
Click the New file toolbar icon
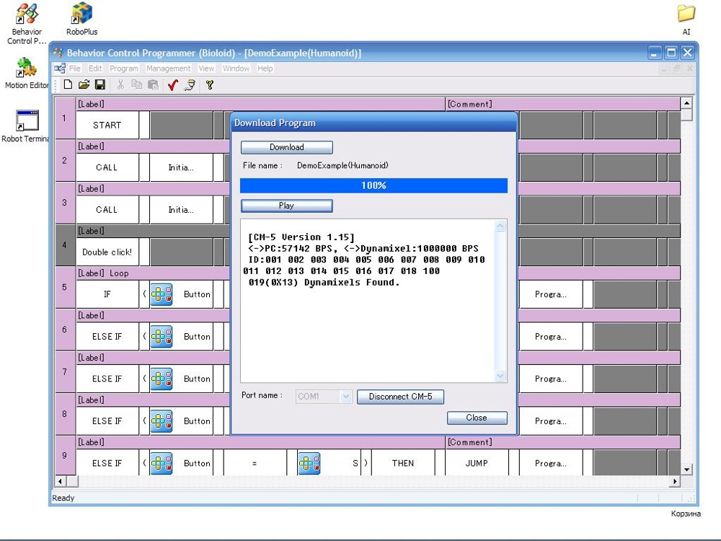(x=68, y=84)
